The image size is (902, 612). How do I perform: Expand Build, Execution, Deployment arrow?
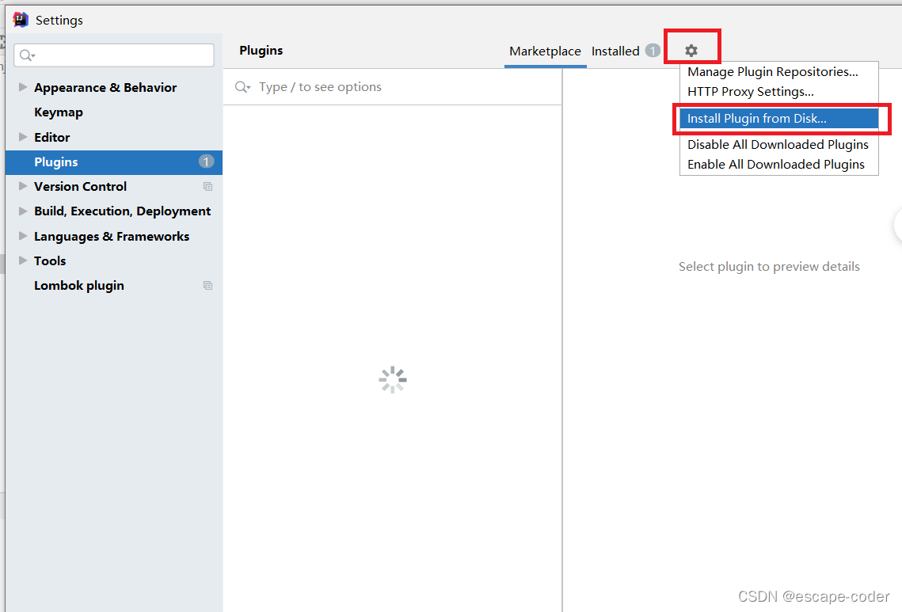[x=23, y=211]
